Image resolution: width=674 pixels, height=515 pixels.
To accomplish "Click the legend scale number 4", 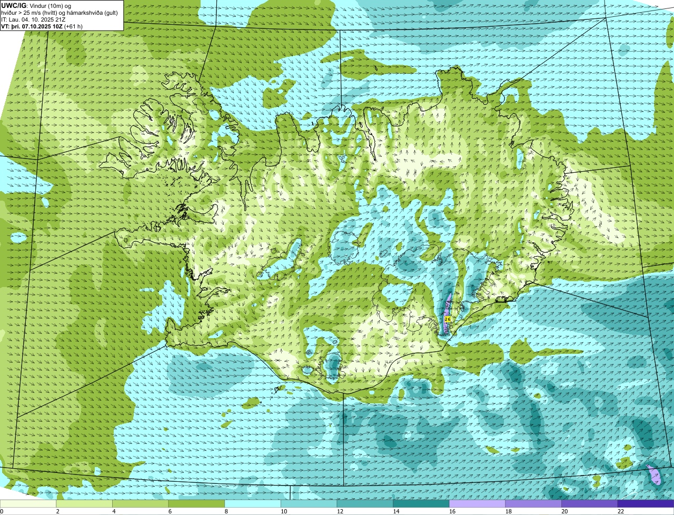I will (x=114, y=511).
